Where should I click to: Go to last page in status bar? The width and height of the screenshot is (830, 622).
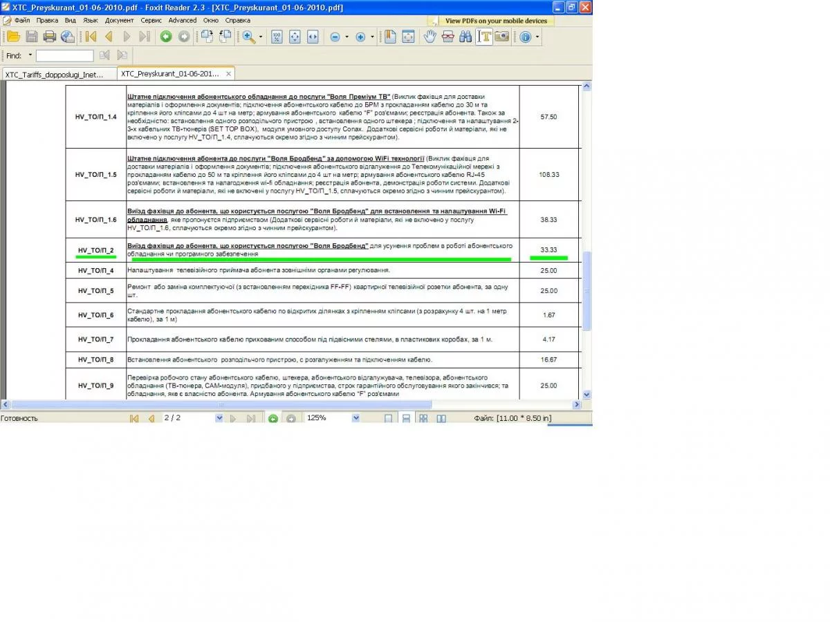point(251,419)
